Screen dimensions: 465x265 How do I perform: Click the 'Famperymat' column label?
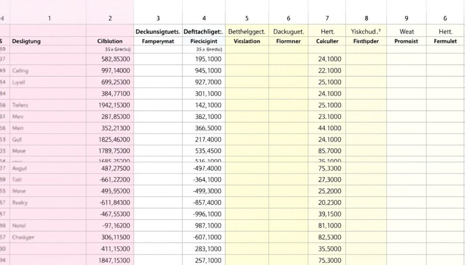[x=158, y=41]
